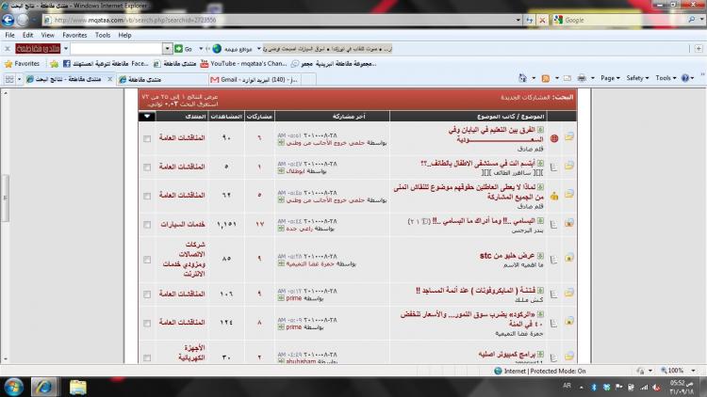Tick the checkbox for the first thread row

coord(146,138)
